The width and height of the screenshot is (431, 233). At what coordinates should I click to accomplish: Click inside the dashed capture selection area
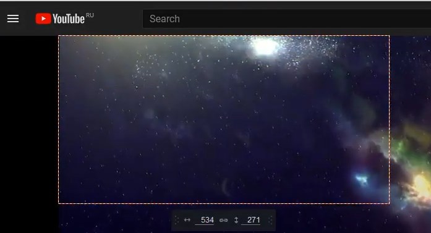(x=224, y=119)
